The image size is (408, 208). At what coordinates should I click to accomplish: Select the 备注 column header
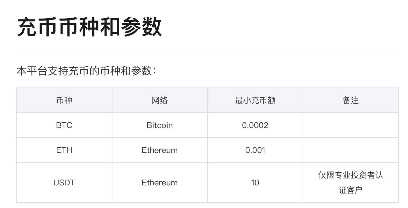(351, 101)
